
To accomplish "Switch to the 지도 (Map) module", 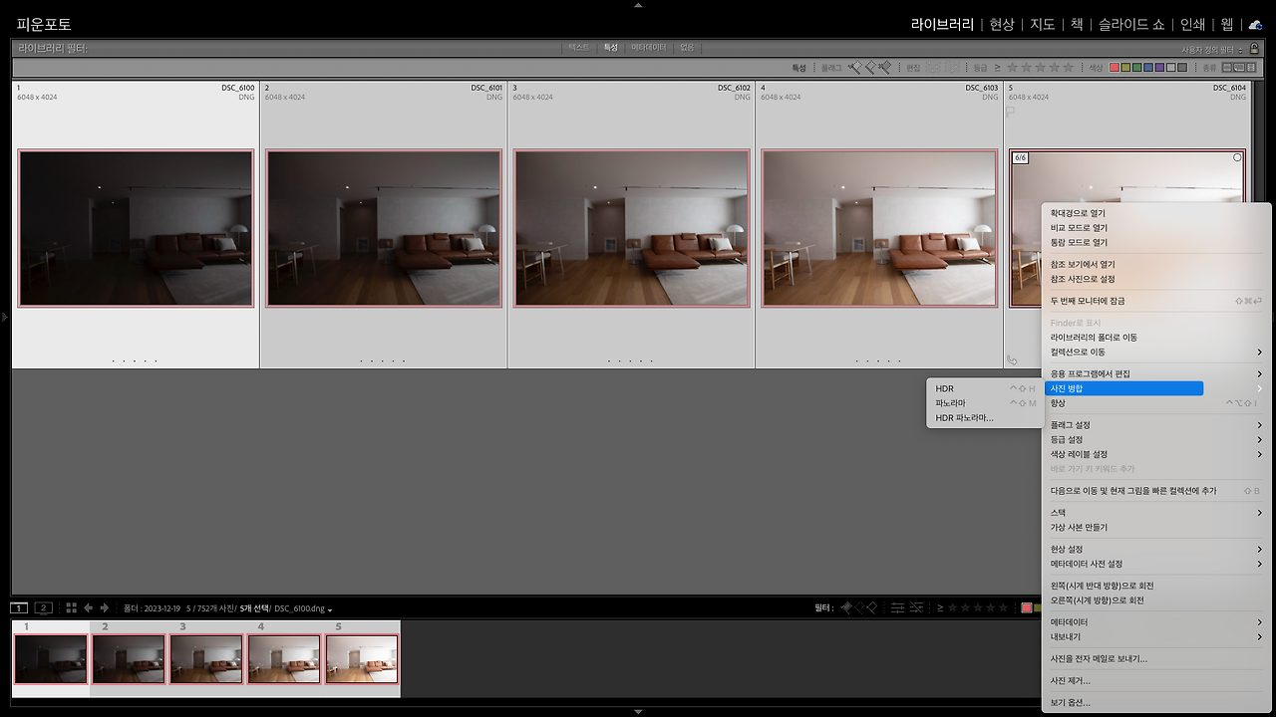I will click(x=1043, y=25).
